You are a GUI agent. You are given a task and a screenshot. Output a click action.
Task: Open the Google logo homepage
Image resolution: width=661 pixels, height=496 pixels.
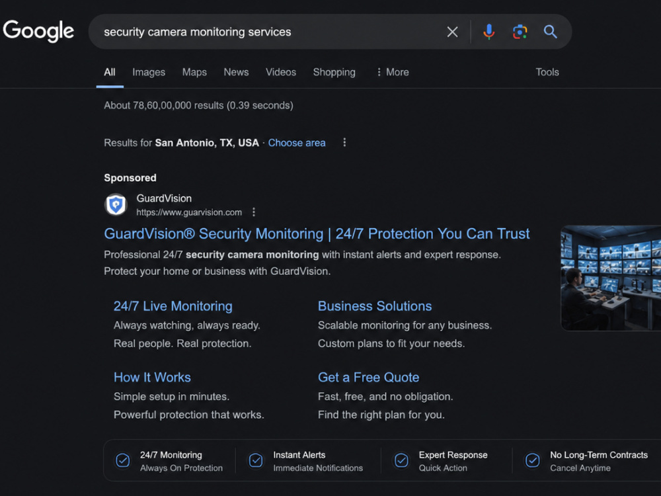point(38,31)
